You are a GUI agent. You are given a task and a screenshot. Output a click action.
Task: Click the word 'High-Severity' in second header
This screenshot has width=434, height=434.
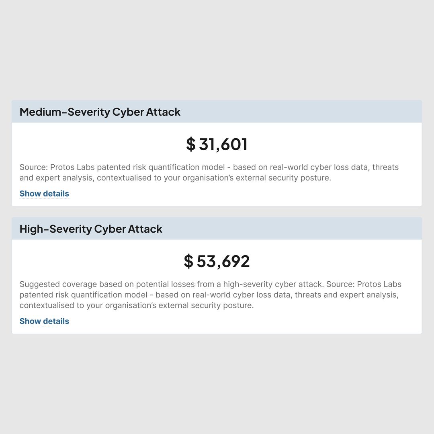[55, 229]
